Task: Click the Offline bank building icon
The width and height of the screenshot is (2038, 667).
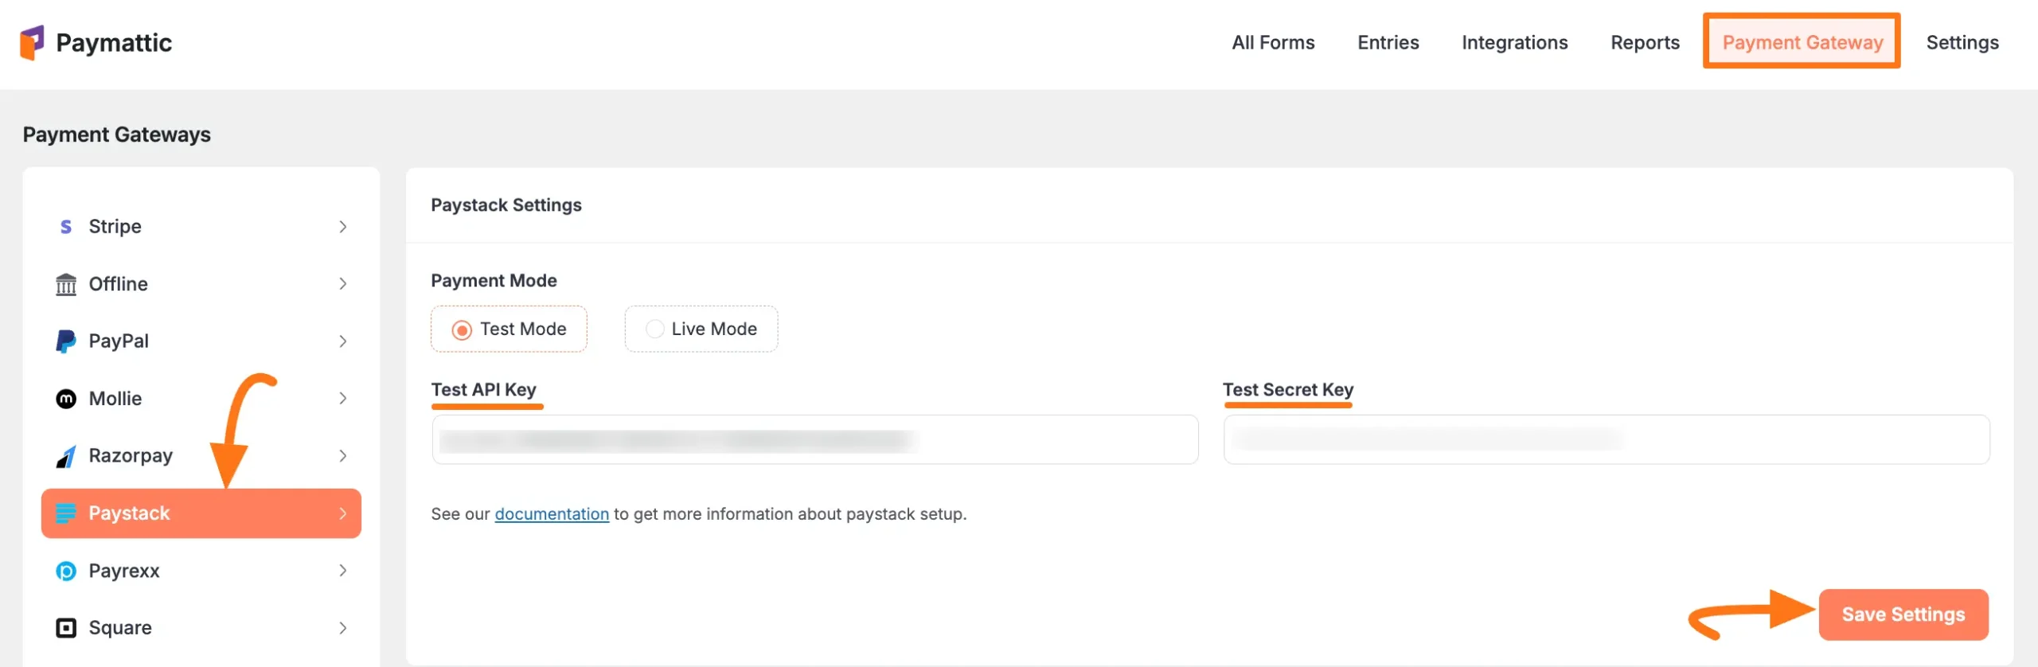Action: click(66, 284)
